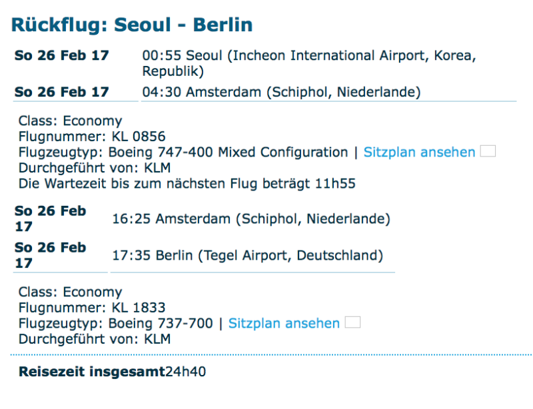This screenshot has height=409, width=533.
Task: Open Sitzplan ansehen link for Boeing 747-400
Action: pyautogui.click(x=419, y=153)
